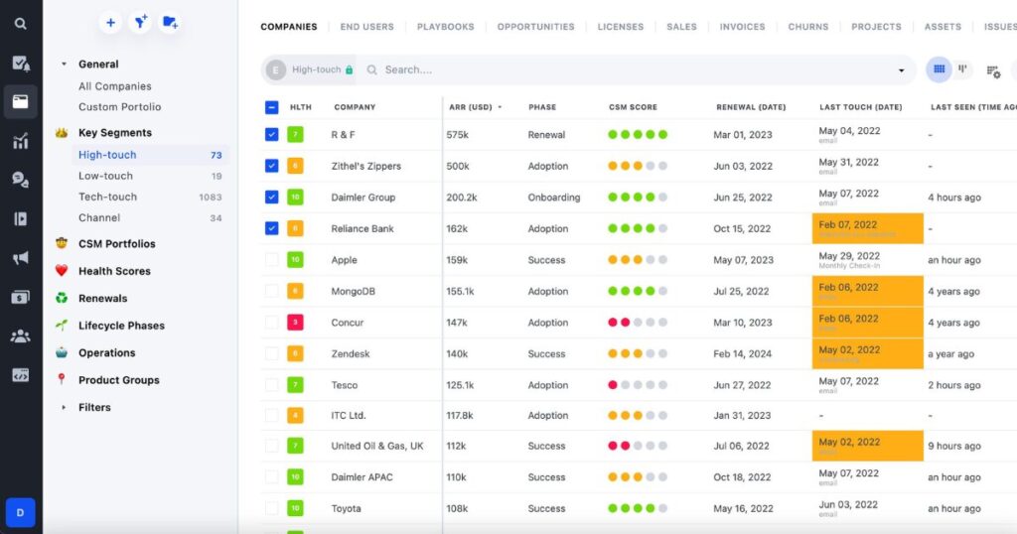Screen dimensions: 1017x534
Task: Toggle the select-all header checkbox
Action: point(272,107)
